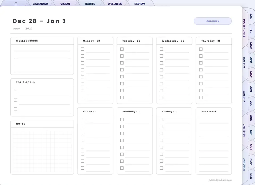Open the milliondollarhabit.com link
This screenshot has width=255, height=185.
(x=220, y=180)
